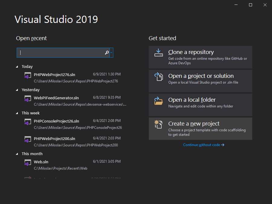Click the PHPWebProject200.sln solution icon
The height and width of the screenshot is (204, 272).
click(x=28, y=139)
